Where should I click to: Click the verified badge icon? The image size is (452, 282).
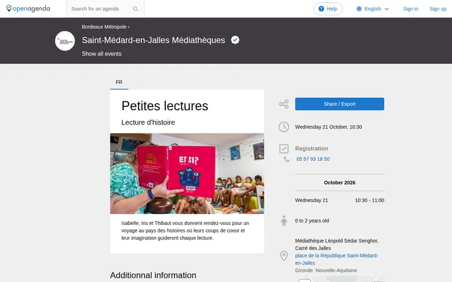[x=235, y=40]
